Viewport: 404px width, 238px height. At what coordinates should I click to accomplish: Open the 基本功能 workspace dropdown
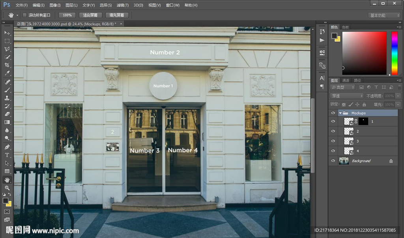[x=384, y=15]
